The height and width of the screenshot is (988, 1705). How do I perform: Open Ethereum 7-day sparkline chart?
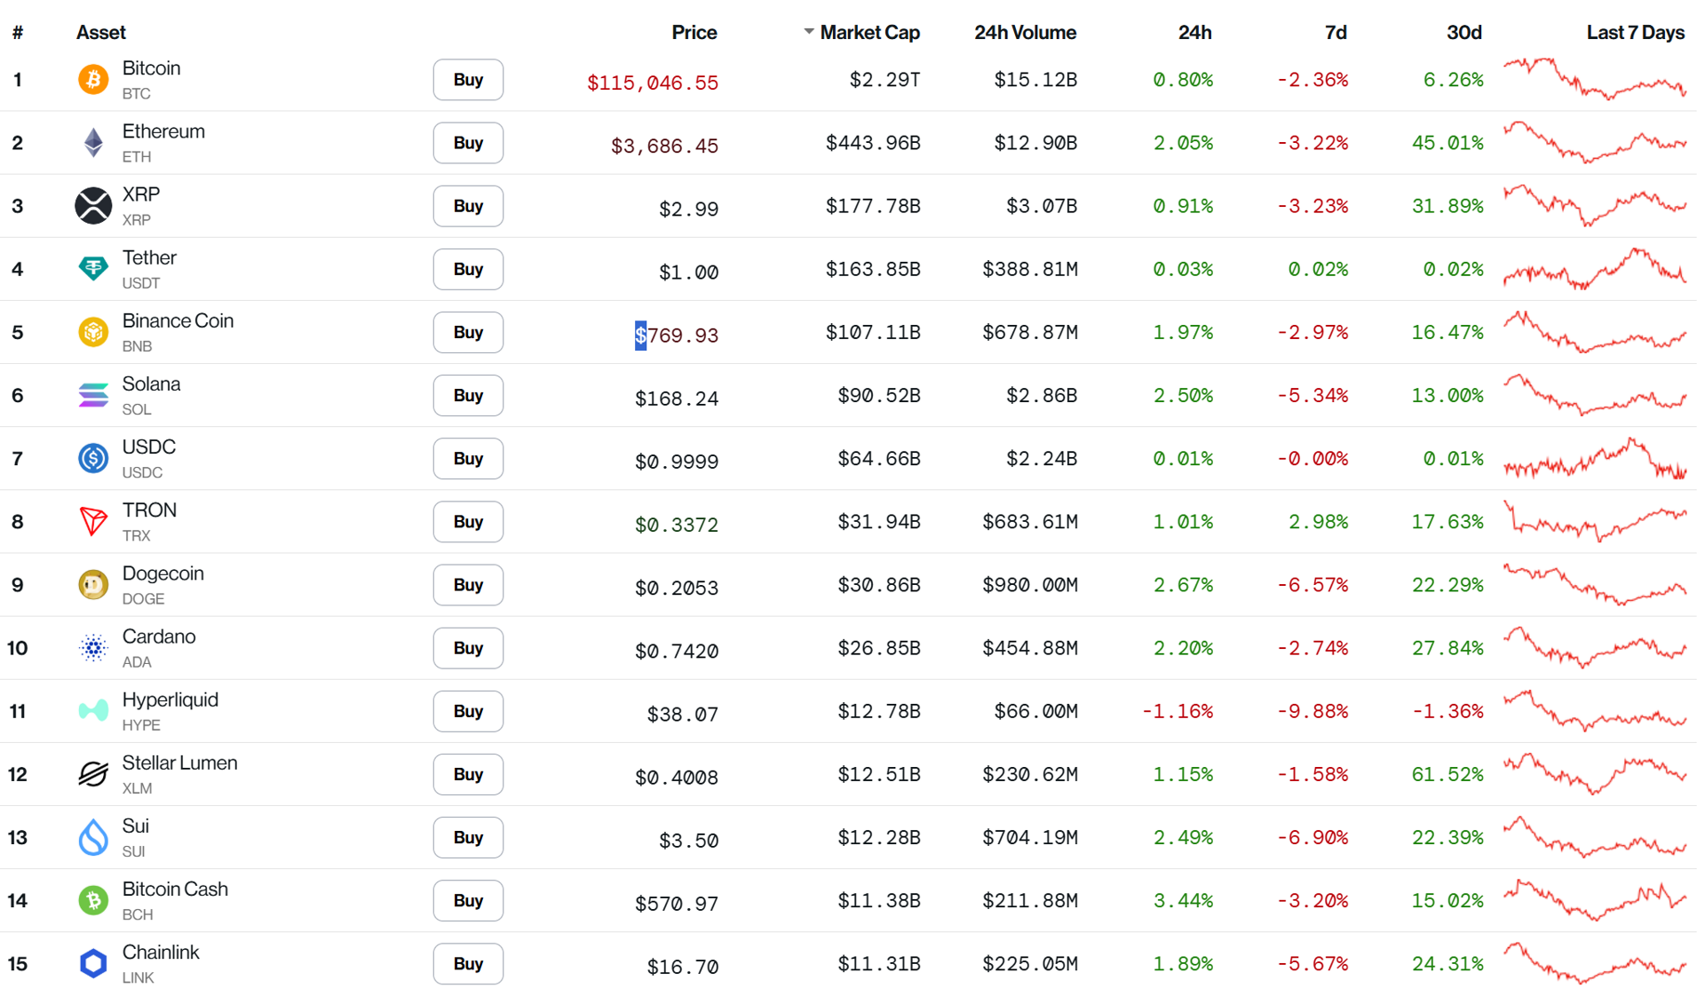point(1595,142)
